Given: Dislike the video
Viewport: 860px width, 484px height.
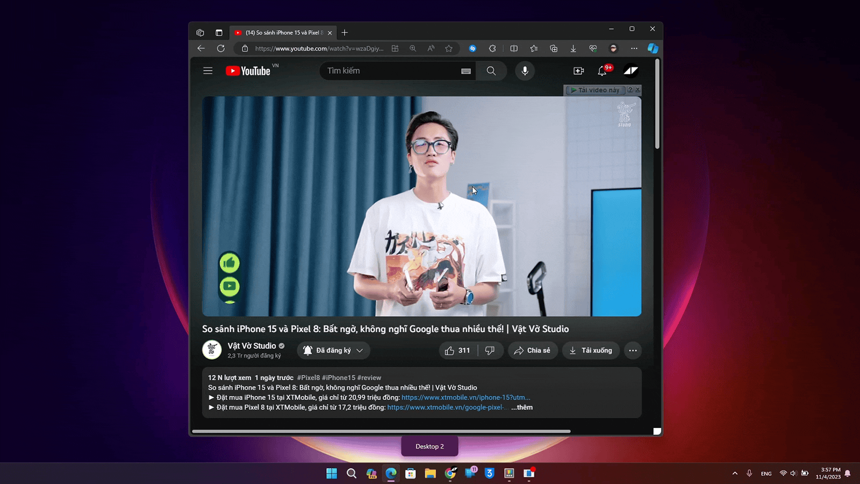Looking at the screenshot, I should (490, 351).
